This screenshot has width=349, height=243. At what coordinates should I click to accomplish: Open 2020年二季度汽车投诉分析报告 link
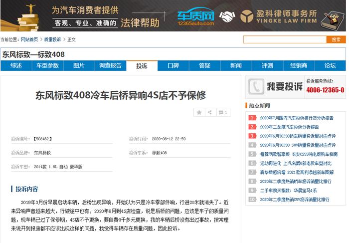(289, 127)
